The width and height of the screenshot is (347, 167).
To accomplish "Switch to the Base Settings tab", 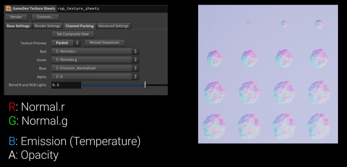I will pos(18,26).
